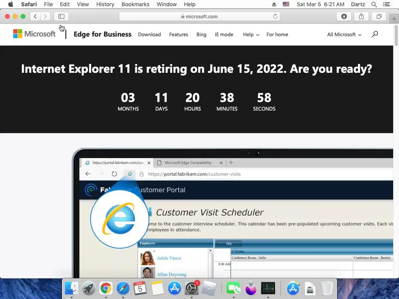
Task: Show the Safari sidebar
Action: 61,16
